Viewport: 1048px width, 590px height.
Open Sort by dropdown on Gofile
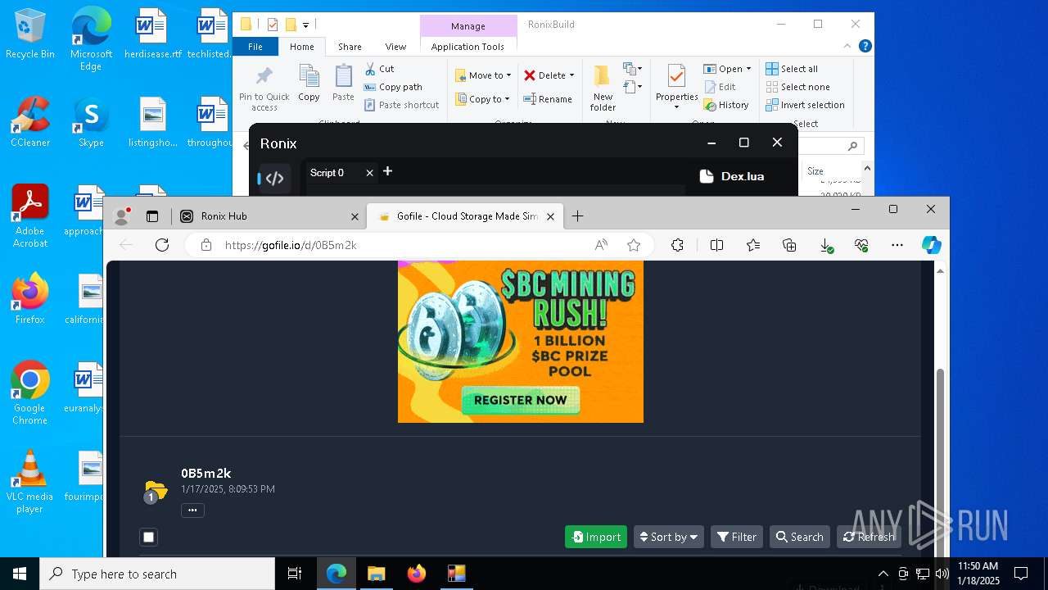(669, 537)
